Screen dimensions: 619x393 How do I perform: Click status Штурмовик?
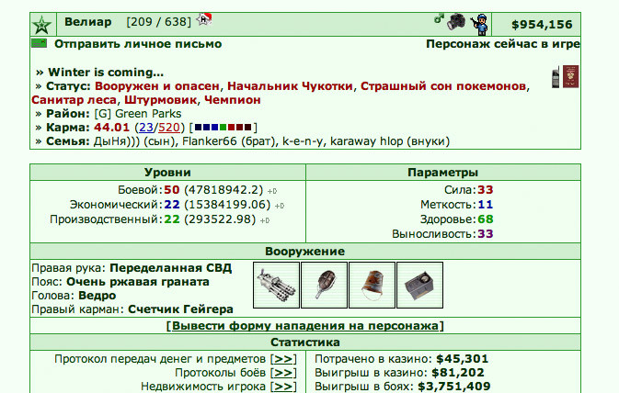coord(160,100)
